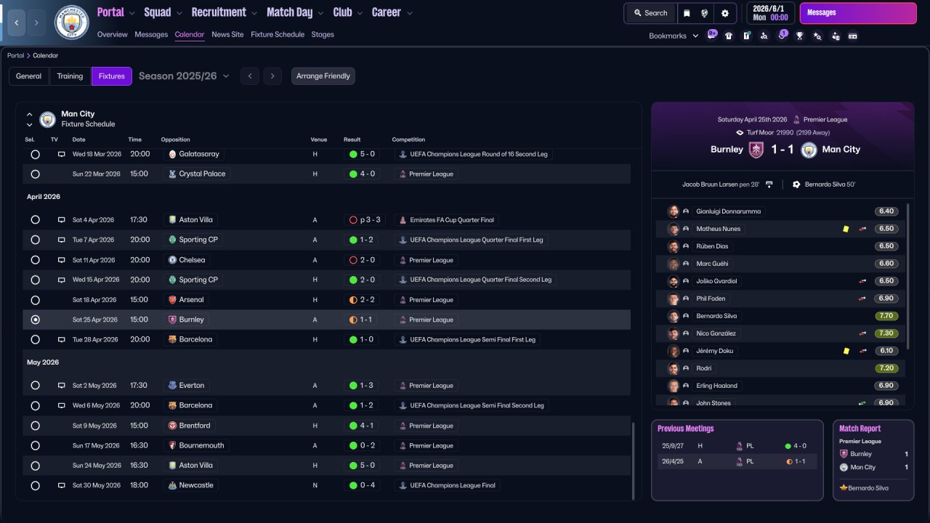Click the Arrange Friendly button

[323, 76]
